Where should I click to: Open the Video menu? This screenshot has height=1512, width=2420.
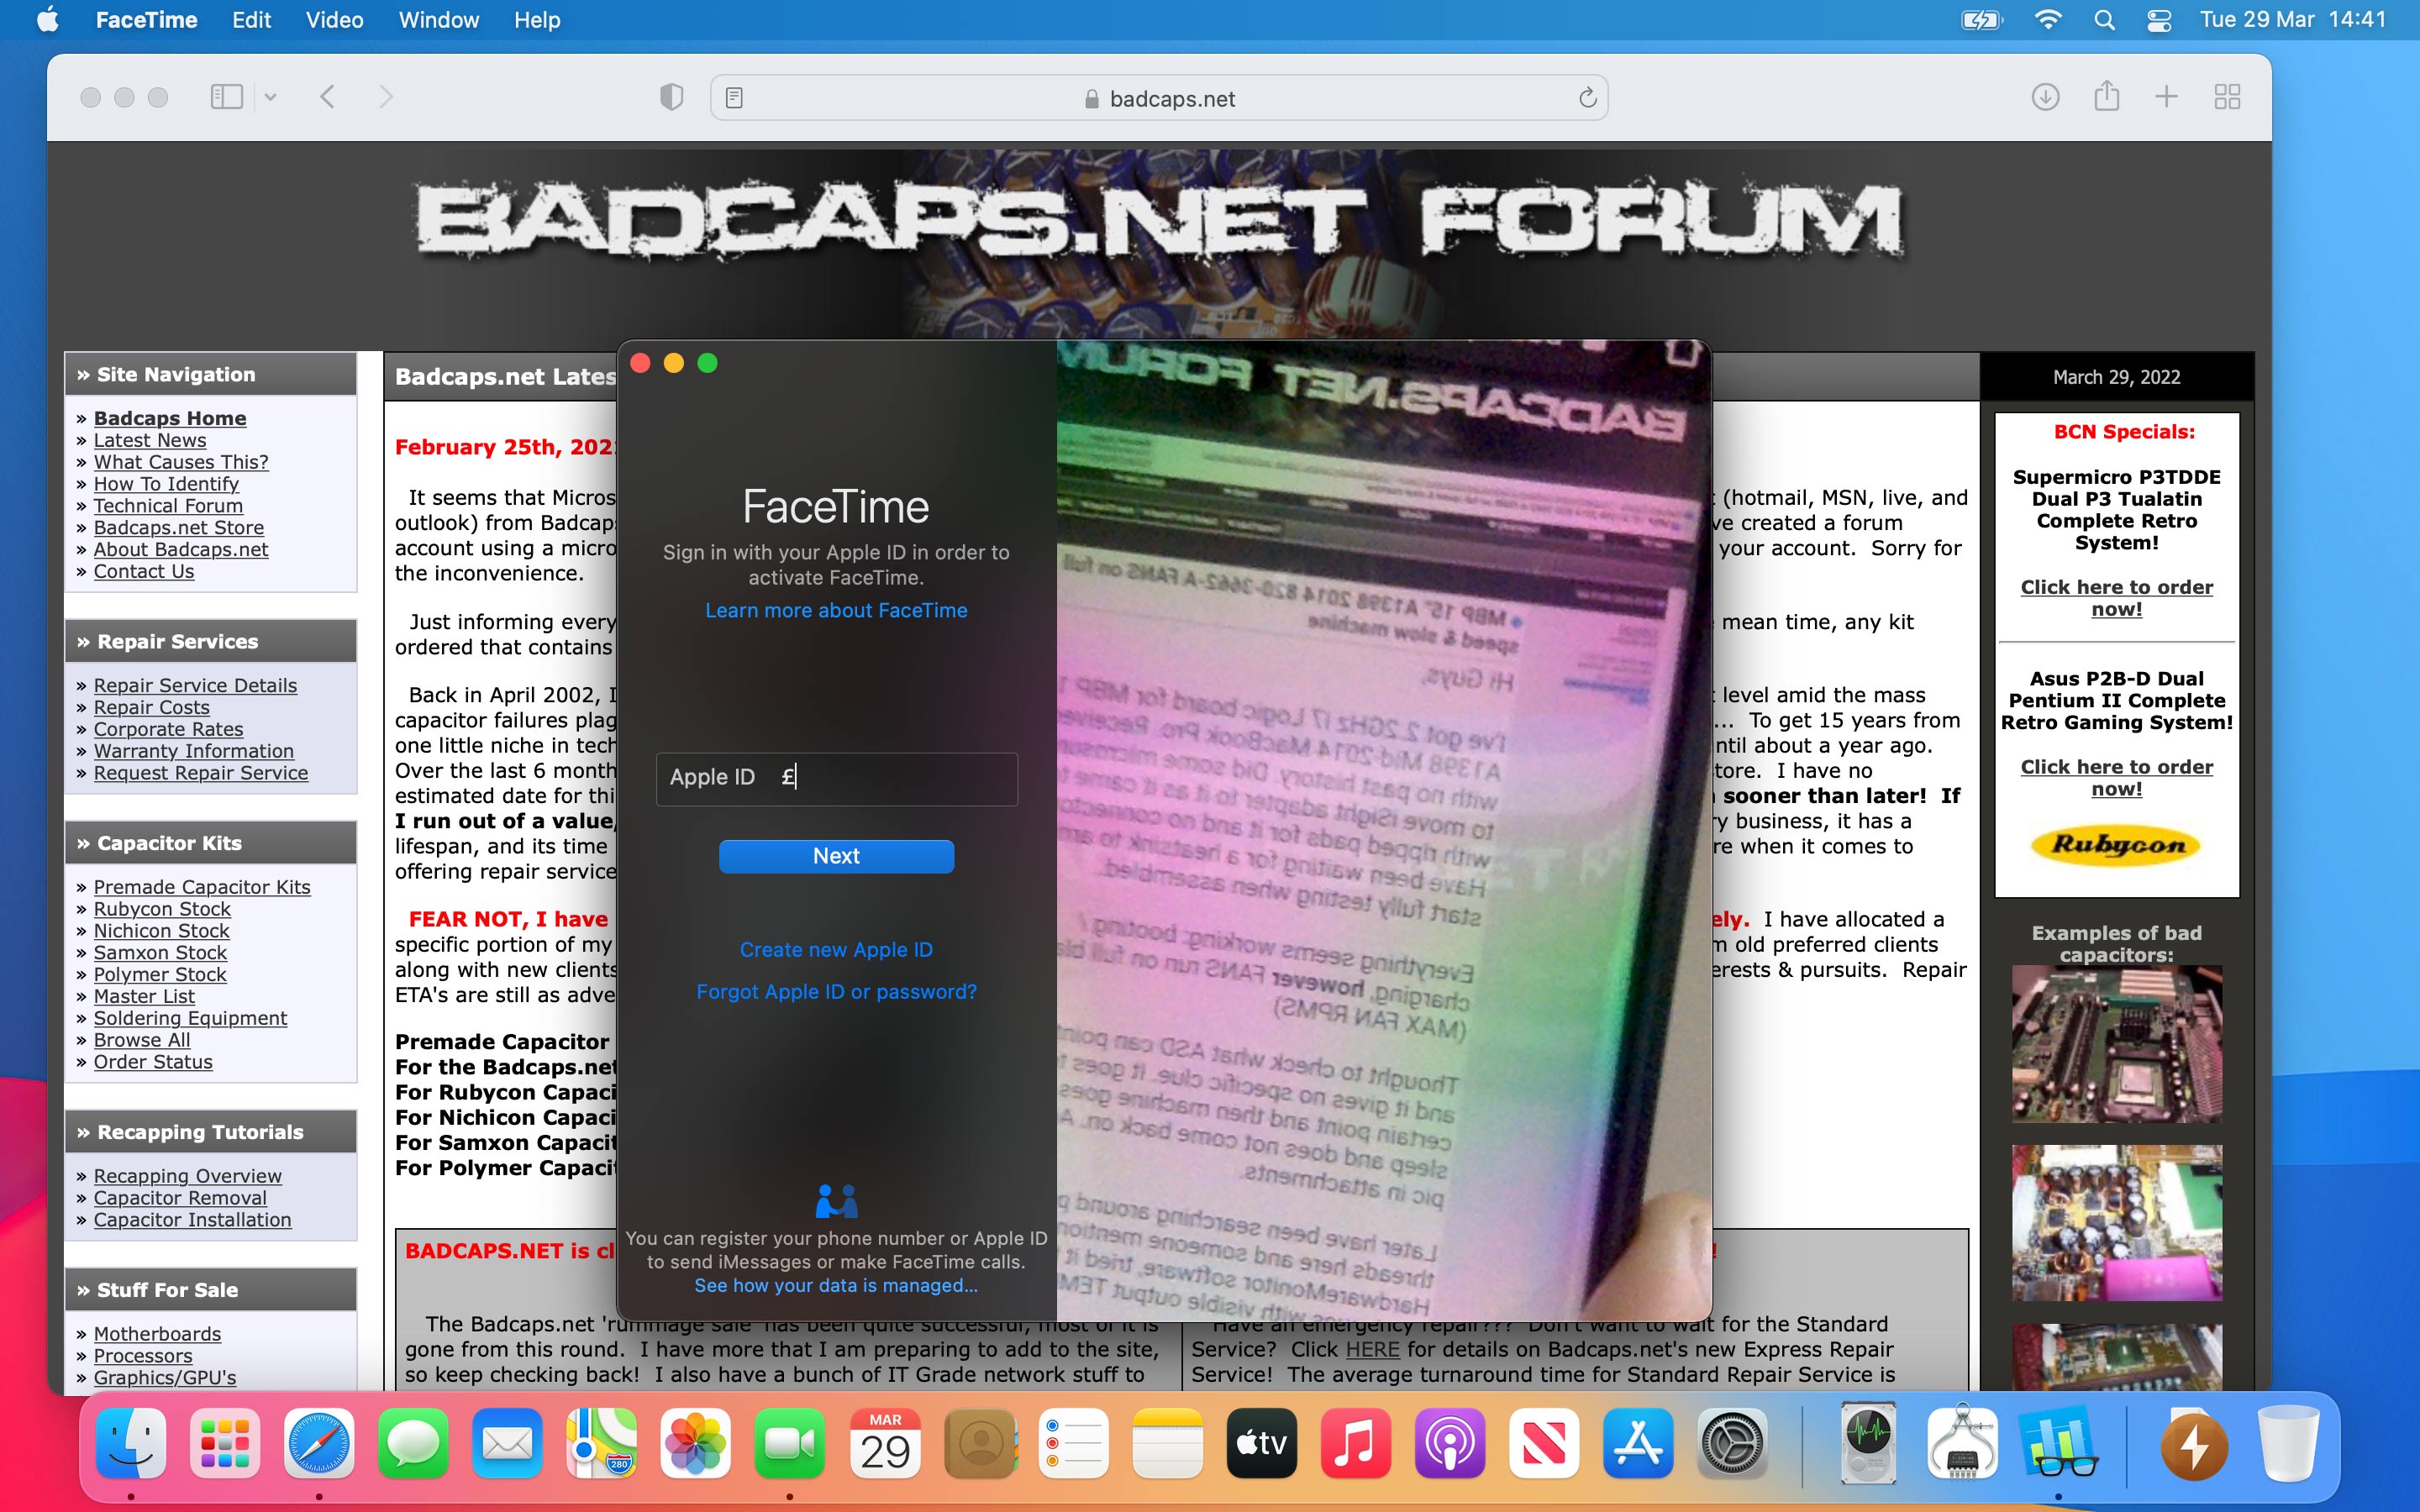click(x=334, y=20)
